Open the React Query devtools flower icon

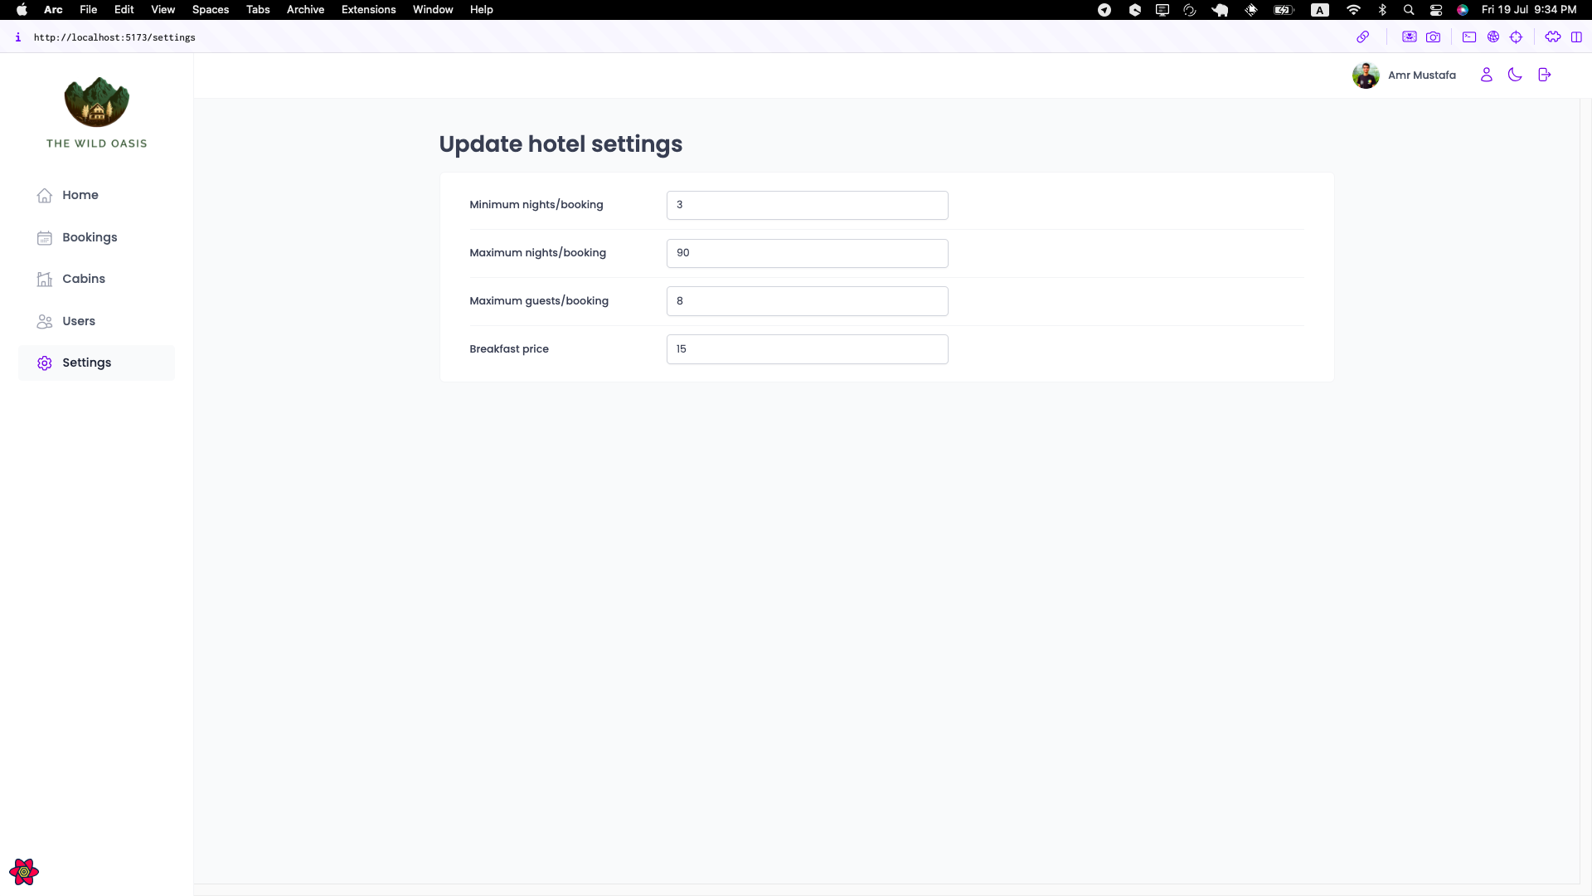[x=24, y=872]
